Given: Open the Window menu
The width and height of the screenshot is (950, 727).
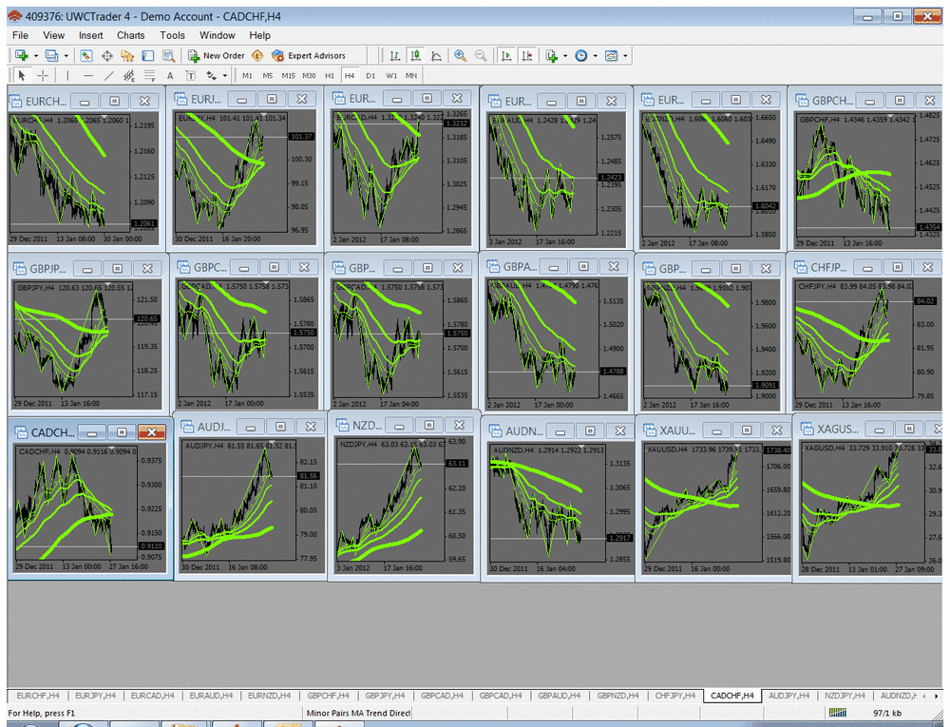Looking at the screenshot, I should (217, 35).
